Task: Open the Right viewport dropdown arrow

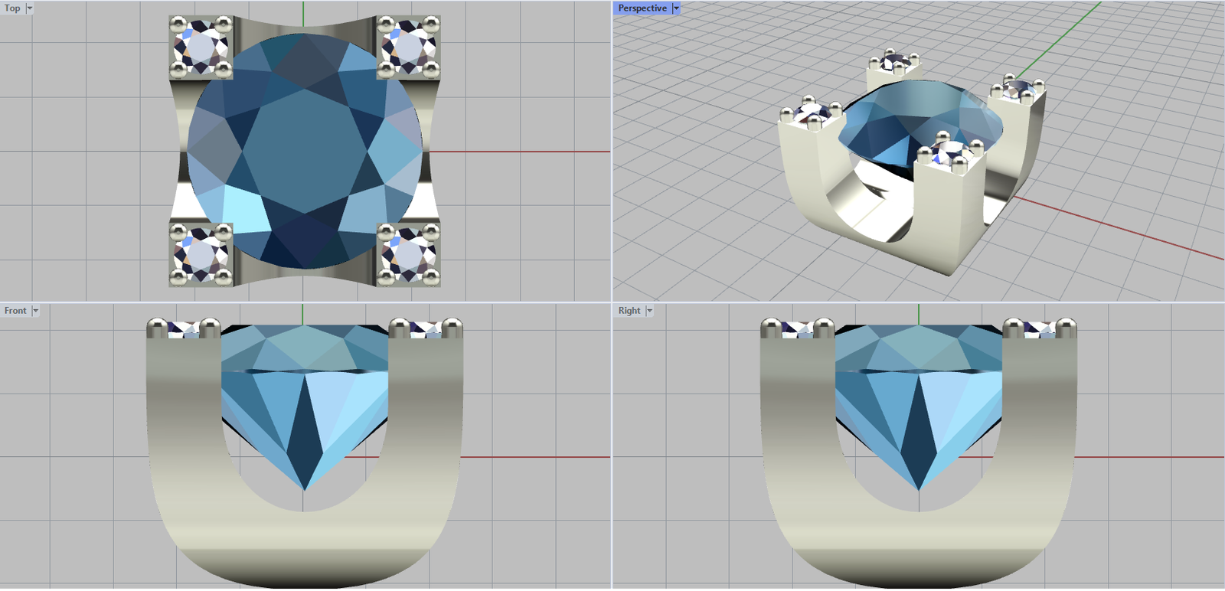Action: pos(649,311)
